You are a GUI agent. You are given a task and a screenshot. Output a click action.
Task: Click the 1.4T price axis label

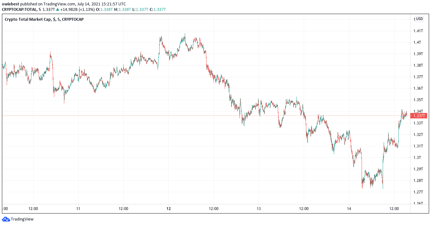tap(418, 42)
